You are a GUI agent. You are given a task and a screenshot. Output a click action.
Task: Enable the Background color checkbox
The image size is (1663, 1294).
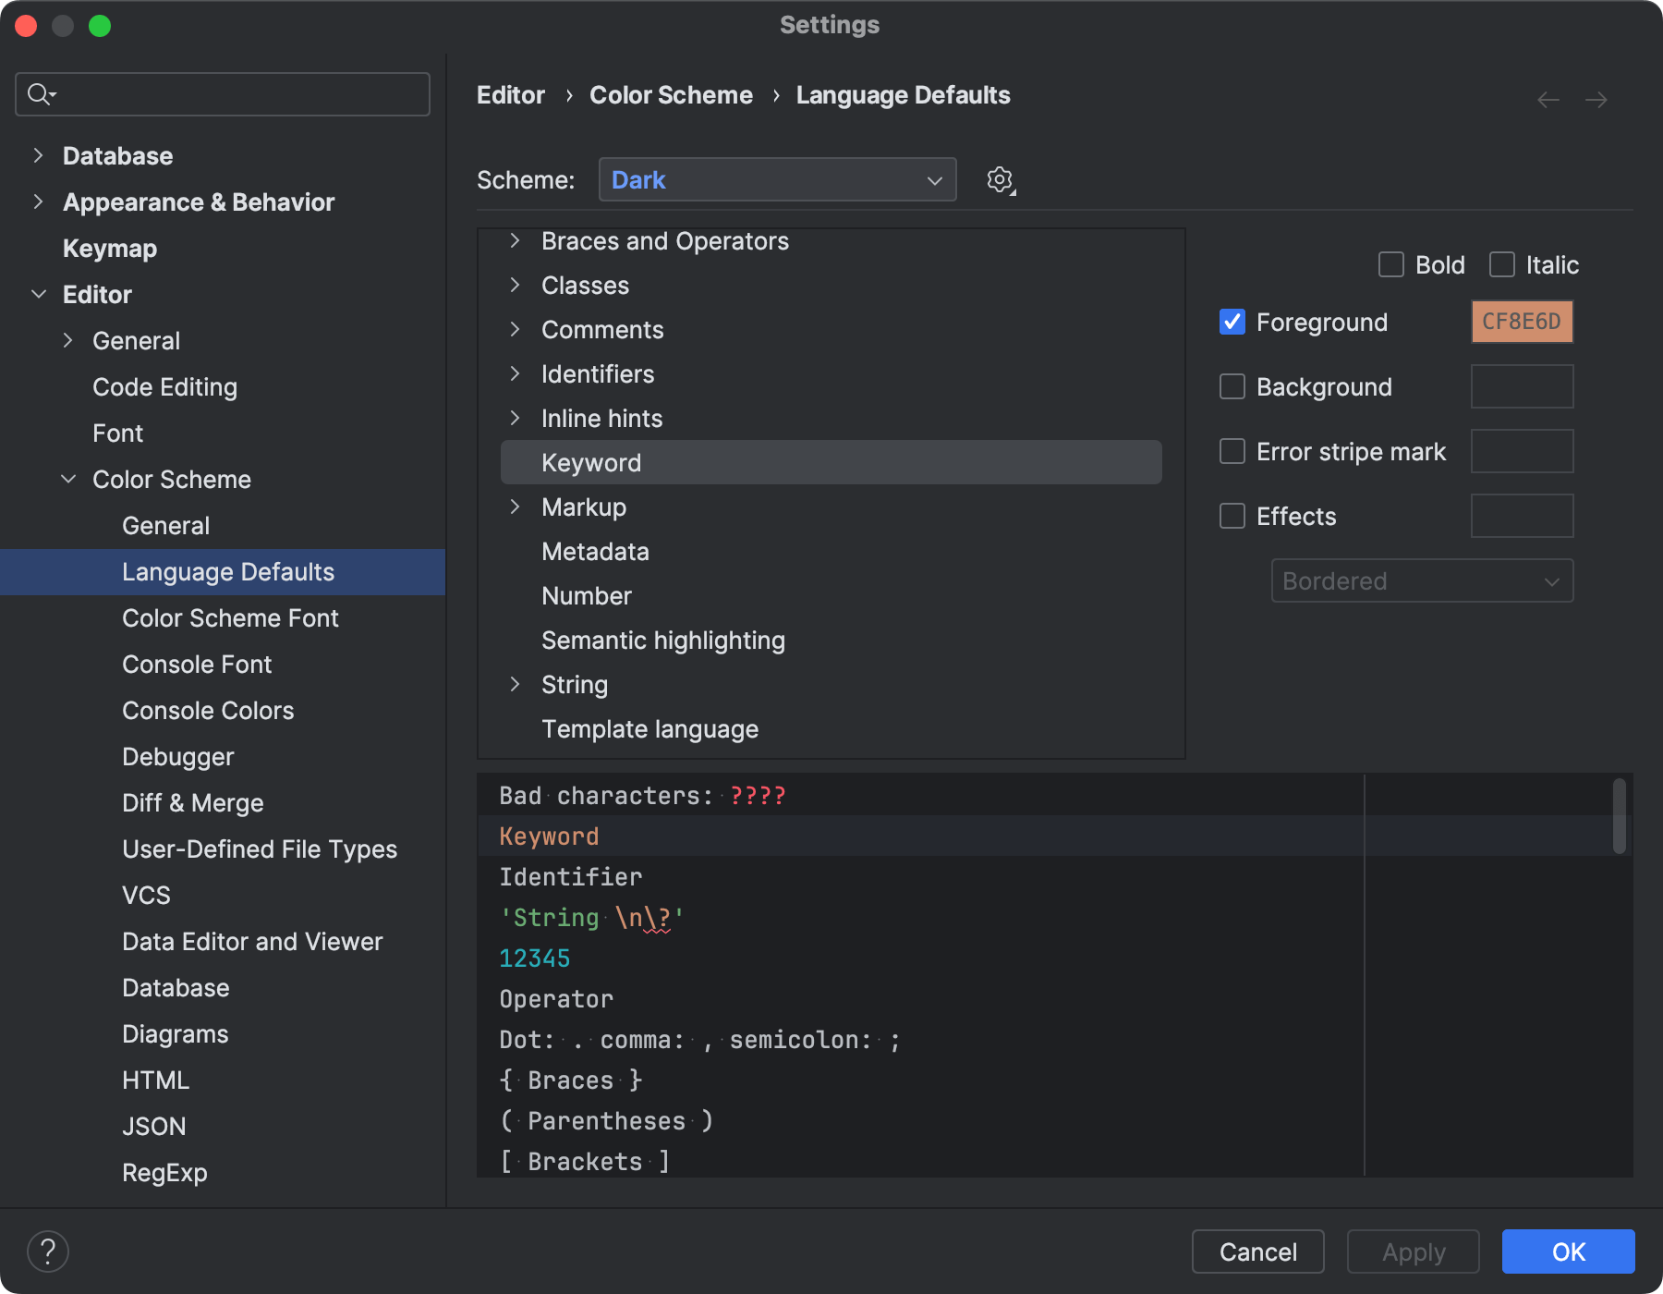pos(1232,386)
